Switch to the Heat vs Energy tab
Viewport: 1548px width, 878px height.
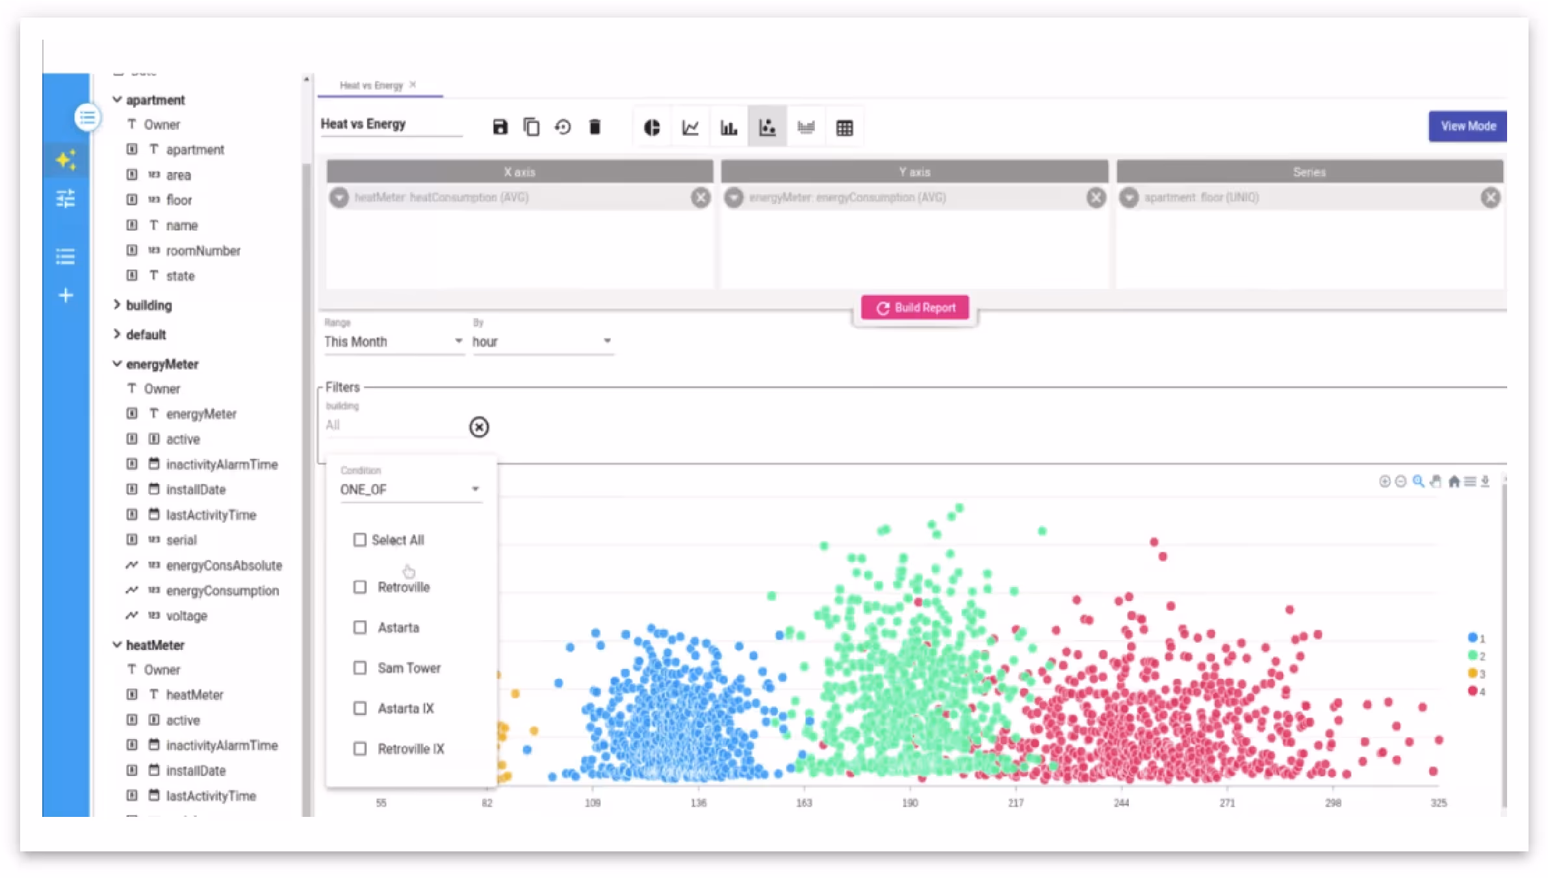pyautogui.click(x=371, y=85)
